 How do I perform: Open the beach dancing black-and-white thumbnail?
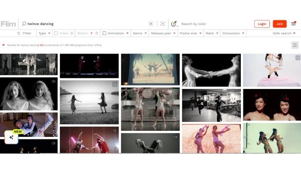click(89, 102)
